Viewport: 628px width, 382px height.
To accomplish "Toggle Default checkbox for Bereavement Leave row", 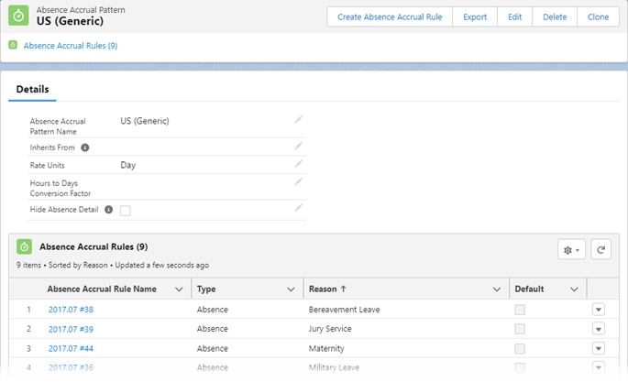I will tap(520, 310).
